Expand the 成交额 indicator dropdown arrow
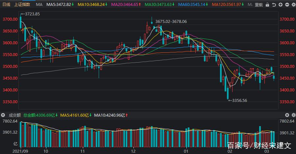 click(3, 115)
